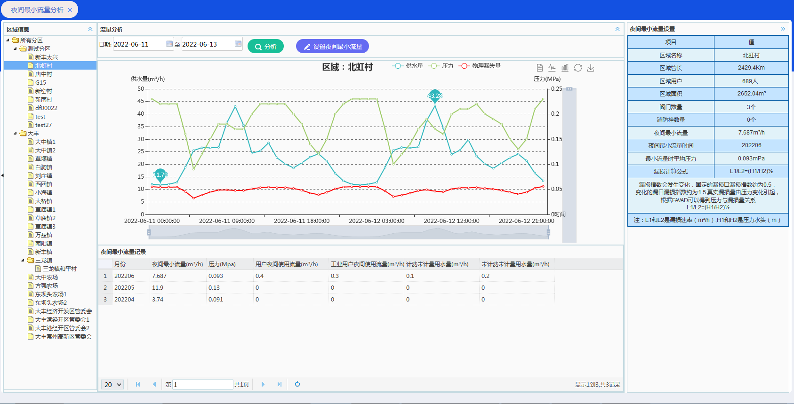This screenshot has width=794, height=404.
Task: Restore chart with the refresh icon
Action: pyautogui.click(x=578, y=68)
